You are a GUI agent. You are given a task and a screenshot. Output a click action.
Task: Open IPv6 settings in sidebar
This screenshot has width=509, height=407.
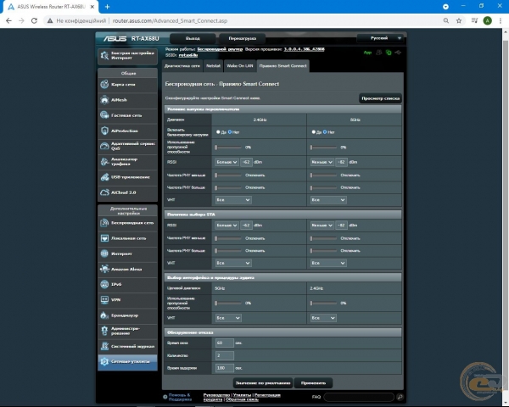(127, 284)
